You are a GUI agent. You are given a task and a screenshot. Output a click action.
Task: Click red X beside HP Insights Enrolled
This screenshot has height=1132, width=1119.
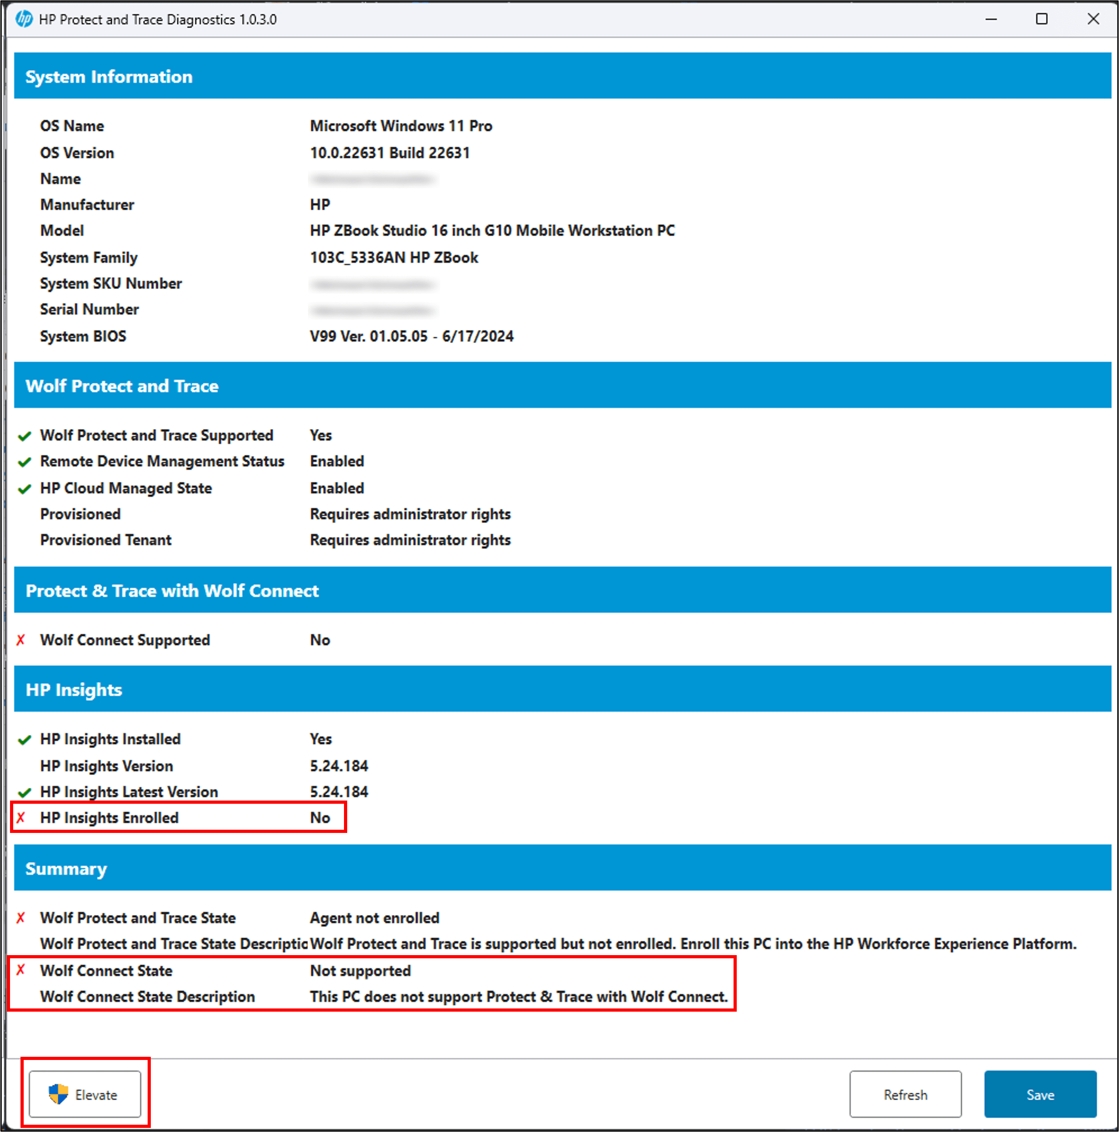coord(21,818)
